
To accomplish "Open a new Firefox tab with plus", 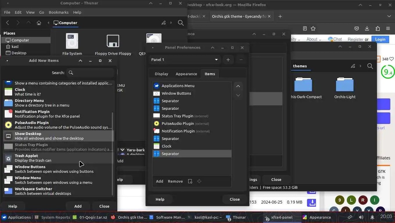I will tap(280, 16).
